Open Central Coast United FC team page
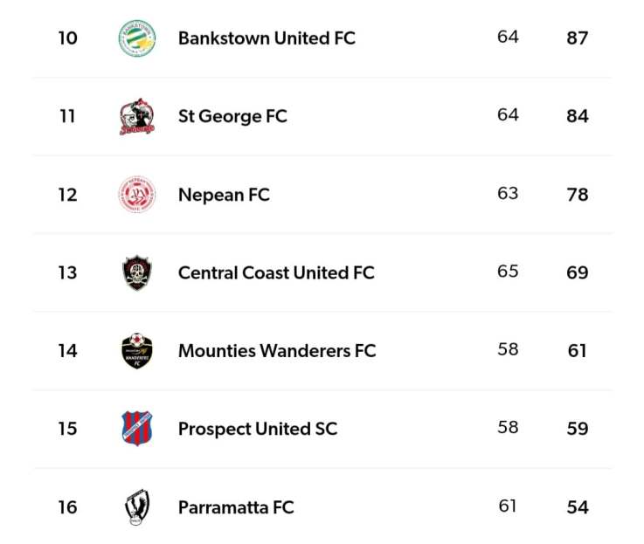644x544 pixels. [276, 272]
